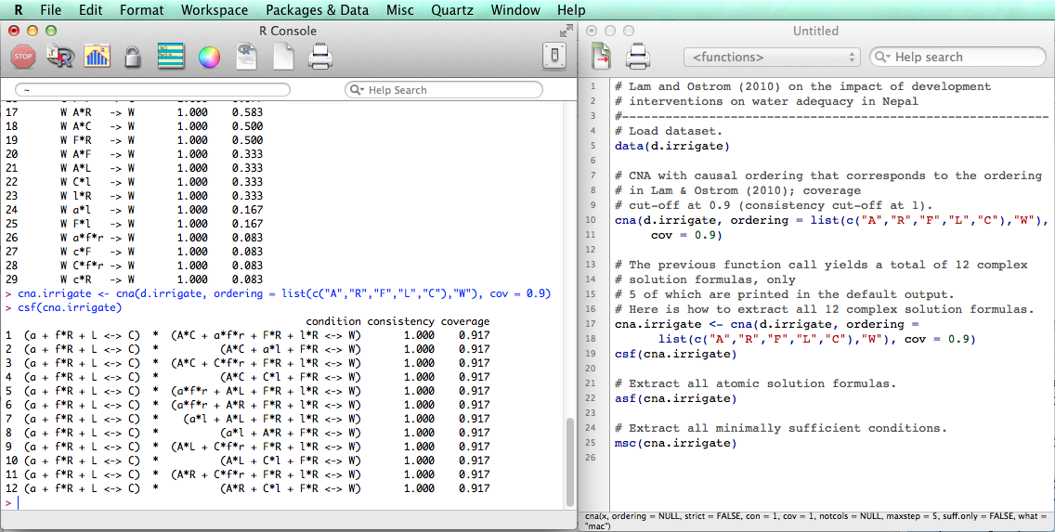Expand the <functions> dropdown
The height and width of the screenshot is (532, 1055).
point(772,58)
